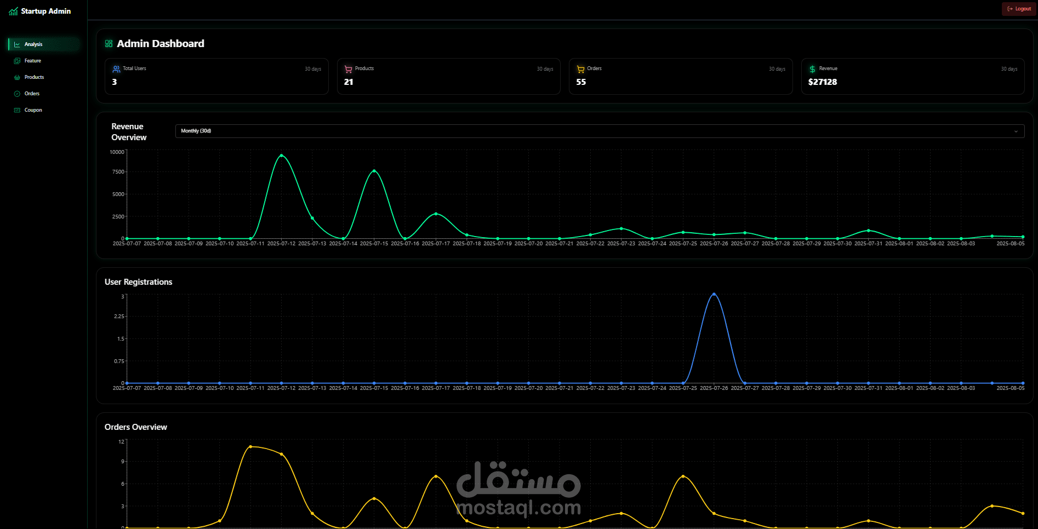
Task: Click the 30 days label on Total Users card
Action: click(313, 69)
